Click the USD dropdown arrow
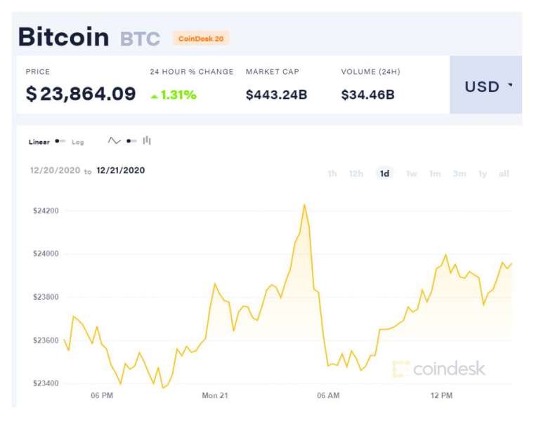Viewport: 534px width, 443px height. [510, 84]
